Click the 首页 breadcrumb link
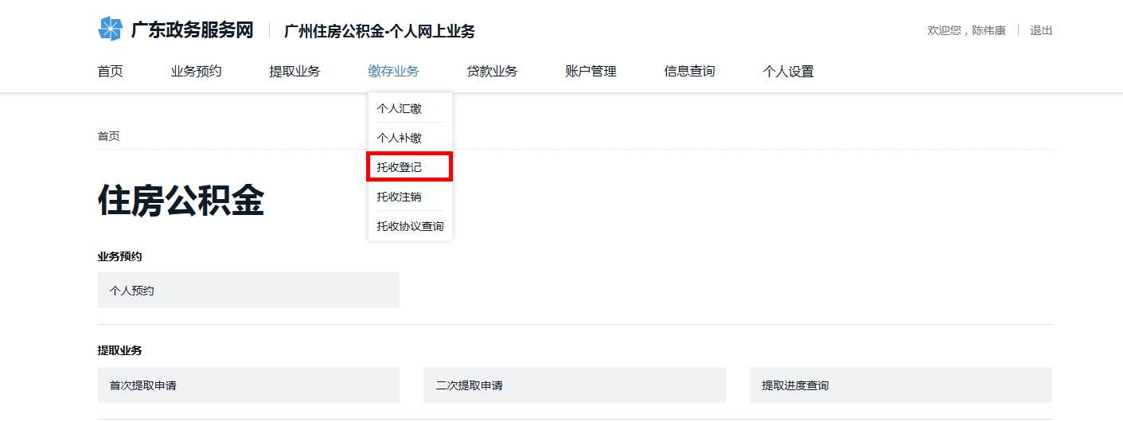Viewport: 1123px width, 422px height. pos(109,136)
